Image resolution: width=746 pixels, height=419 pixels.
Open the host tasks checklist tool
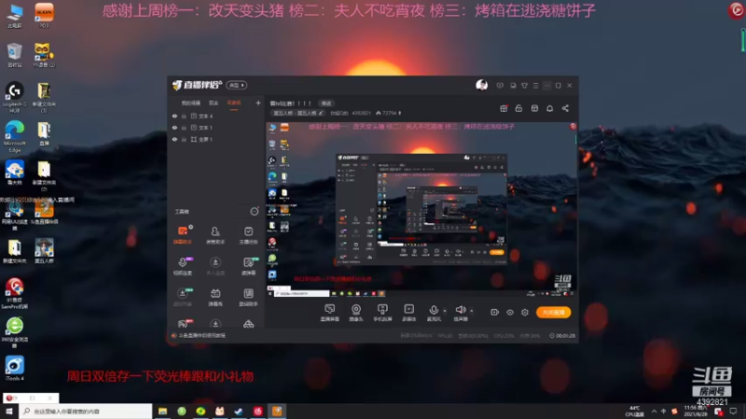248,235
